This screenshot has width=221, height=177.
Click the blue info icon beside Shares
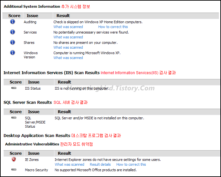pyautogui.click(x=13, y=42)
